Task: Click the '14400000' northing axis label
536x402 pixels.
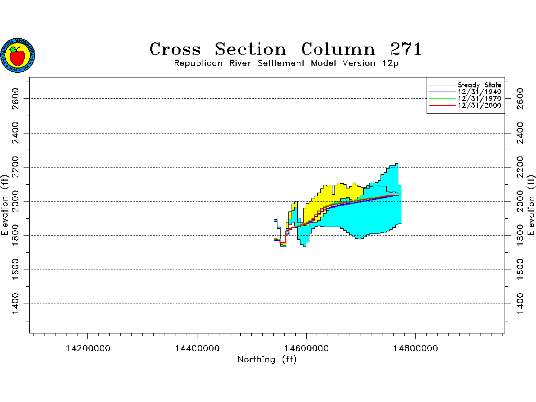Action: 197,348
